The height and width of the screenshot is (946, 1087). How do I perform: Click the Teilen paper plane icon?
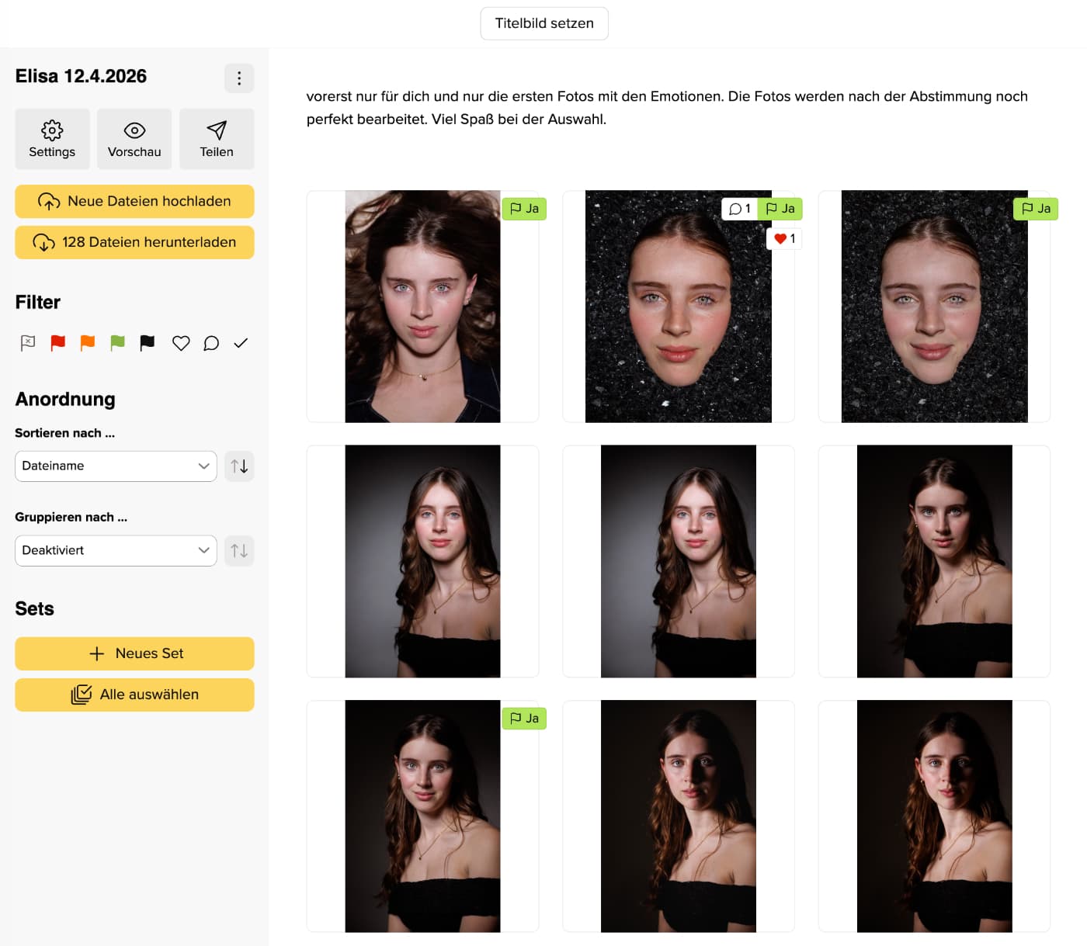tap(217, 139)
